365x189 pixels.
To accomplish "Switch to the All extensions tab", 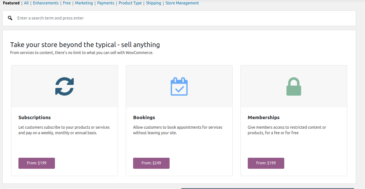I will pos(26,3).
